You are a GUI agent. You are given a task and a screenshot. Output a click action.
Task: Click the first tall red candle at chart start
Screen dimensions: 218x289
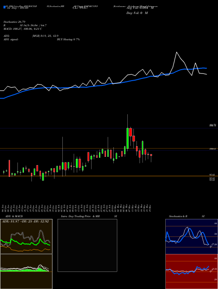pos(9,168)
